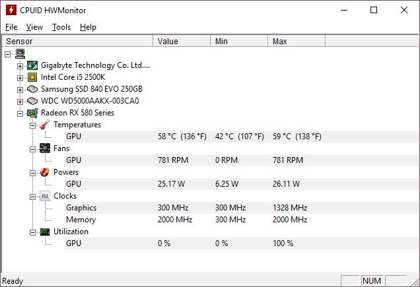Expand the WDC WD5000AAKX drive node
Image resolution: width=420 pixels, height=287 pixels.
click(20, 101)
